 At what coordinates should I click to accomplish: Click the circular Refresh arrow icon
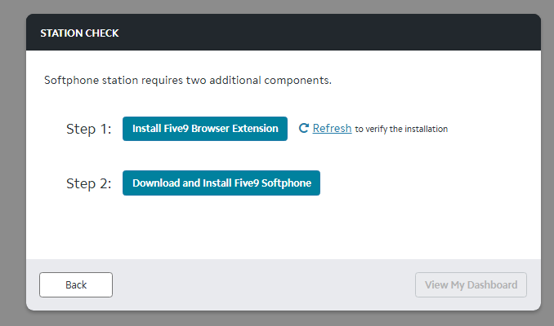304,128
